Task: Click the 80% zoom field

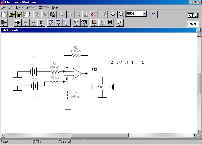Action: coord(135,14)
